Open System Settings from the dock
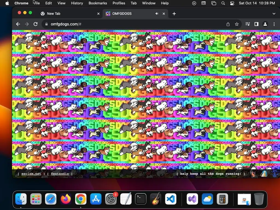The image size is (280, 210). (111, 199)
